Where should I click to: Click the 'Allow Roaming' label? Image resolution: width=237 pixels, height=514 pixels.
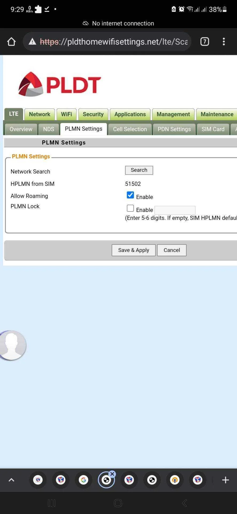point(29,196)
